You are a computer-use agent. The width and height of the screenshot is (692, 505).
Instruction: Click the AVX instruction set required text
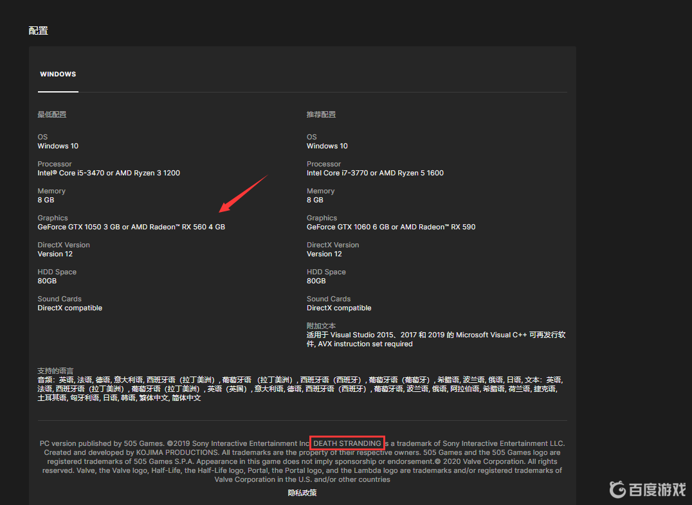(x=365, y=344)
